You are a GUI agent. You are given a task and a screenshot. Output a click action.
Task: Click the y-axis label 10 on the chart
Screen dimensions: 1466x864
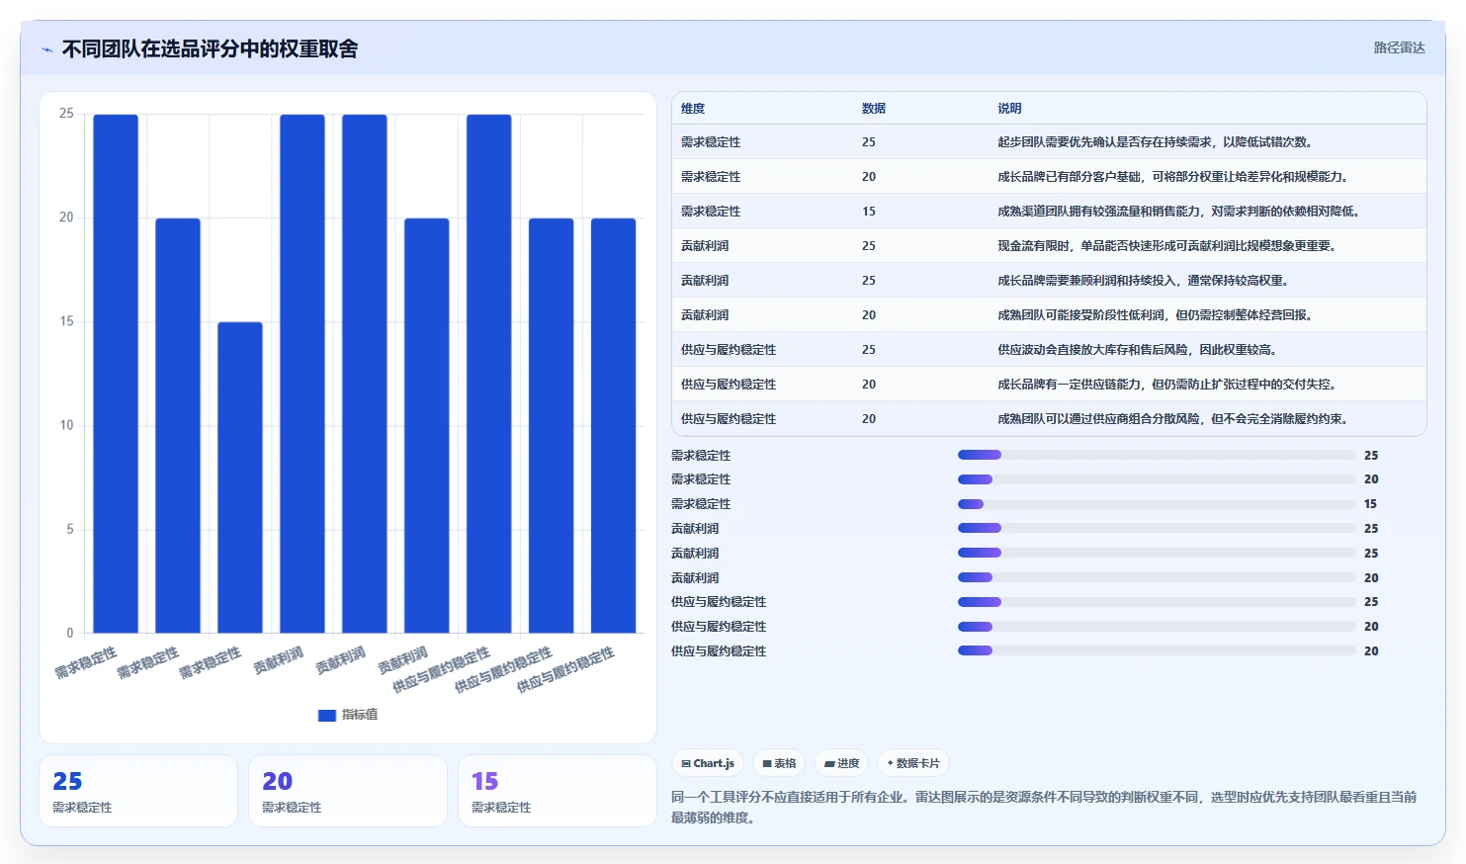click(x=66, y=425)
